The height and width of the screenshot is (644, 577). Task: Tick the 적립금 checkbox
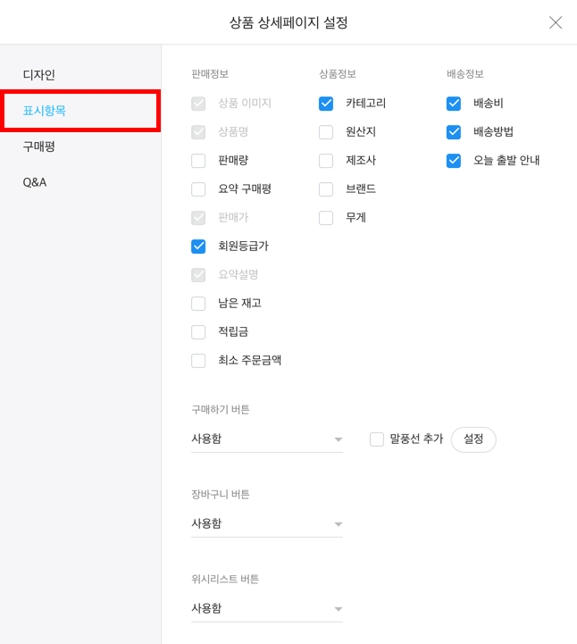tap(198, 332)
